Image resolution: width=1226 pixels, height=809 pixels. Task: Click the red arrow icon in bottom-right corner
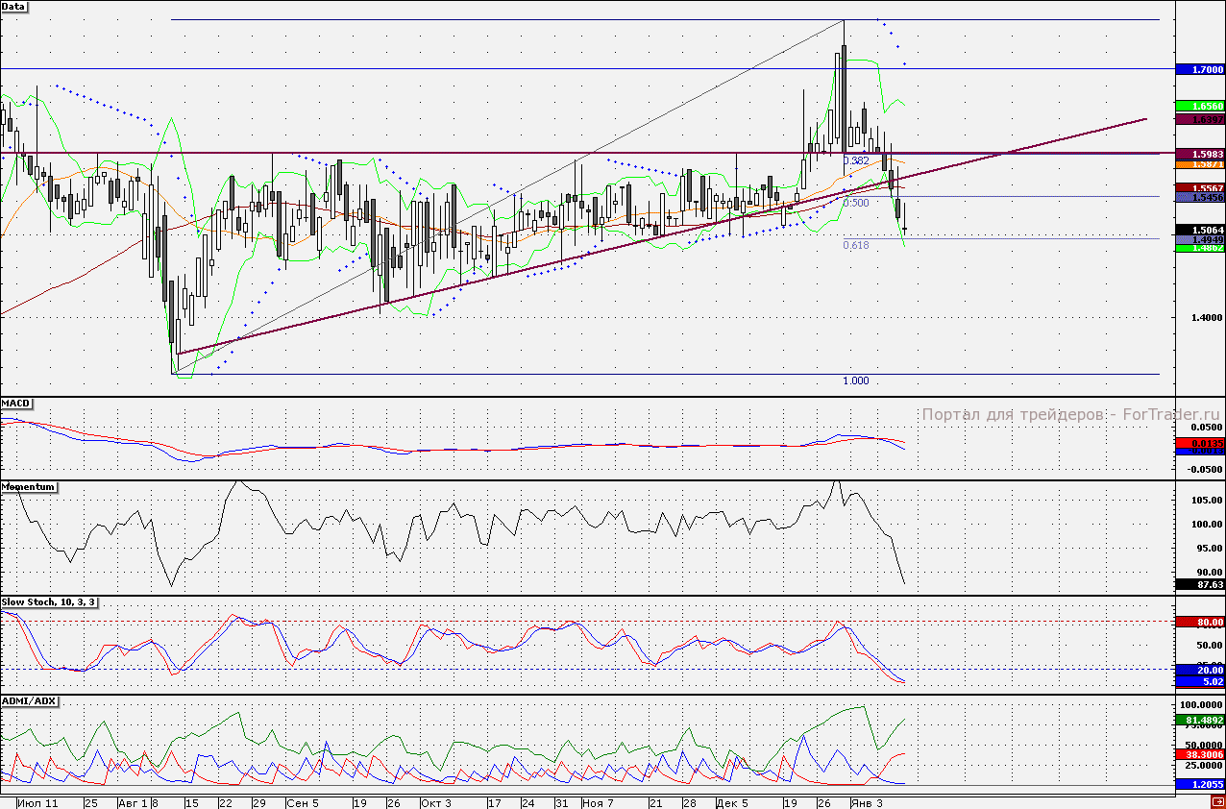(x=1217, y=801)
